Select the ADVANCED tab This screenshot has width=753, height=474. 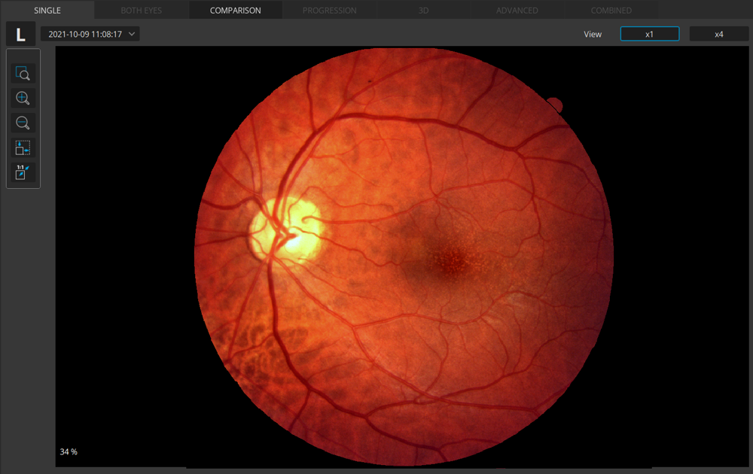(517, 11)
